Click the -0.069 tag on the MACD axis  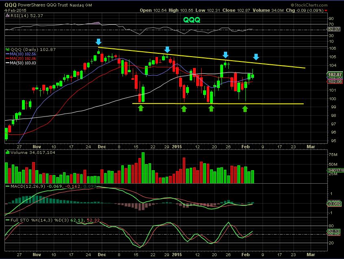334,204
